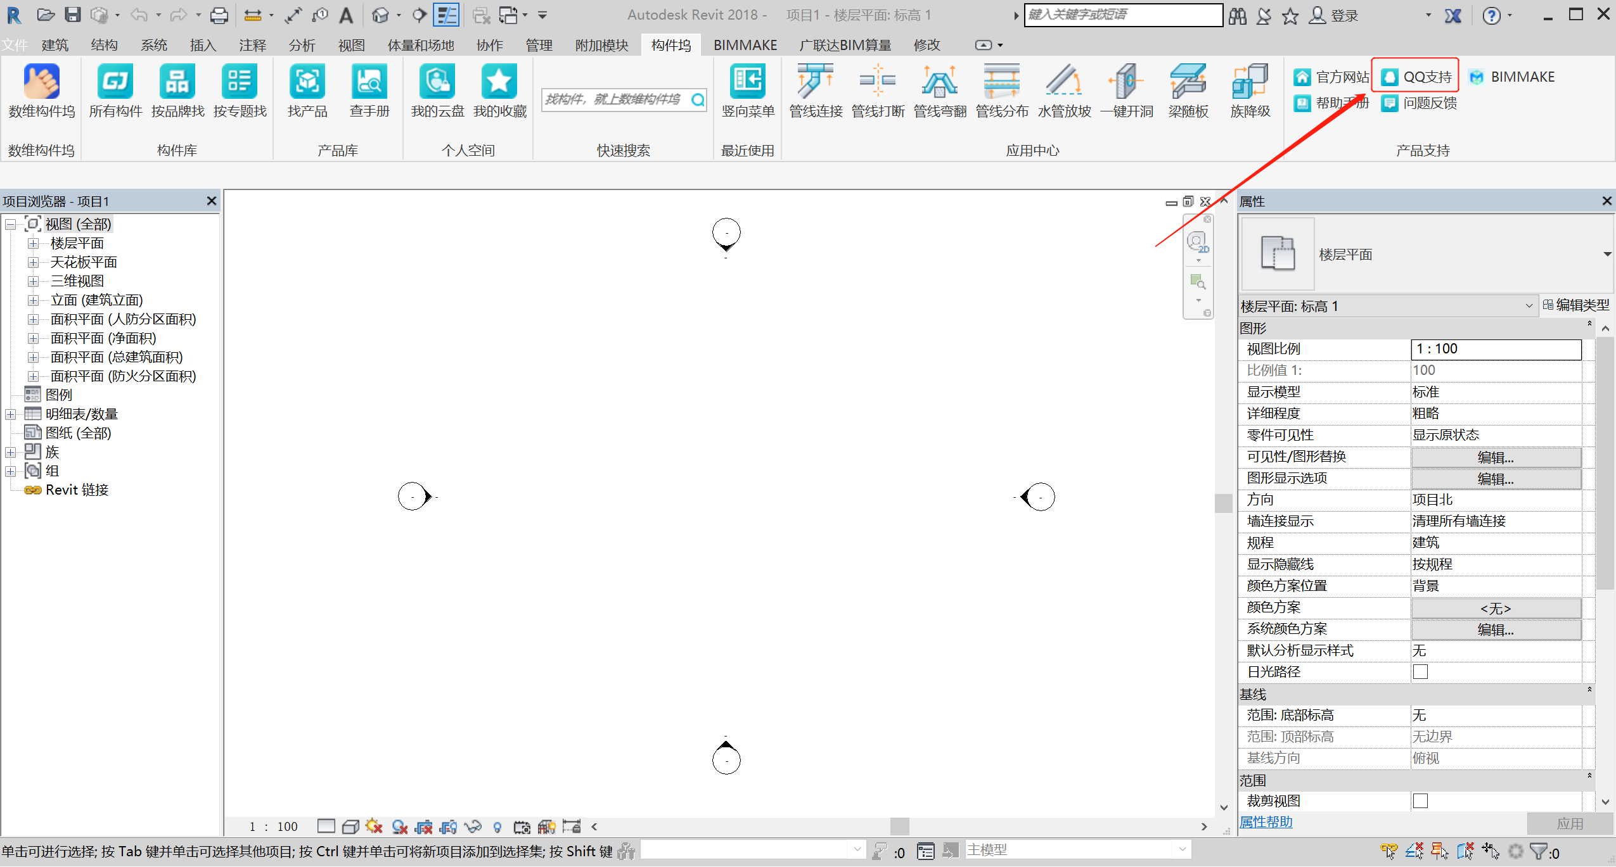Viewport: 1616px width, 867px height.
Task: Switch to the 广联达BIM算量 ribbon tab
Action: coord(845,45)
